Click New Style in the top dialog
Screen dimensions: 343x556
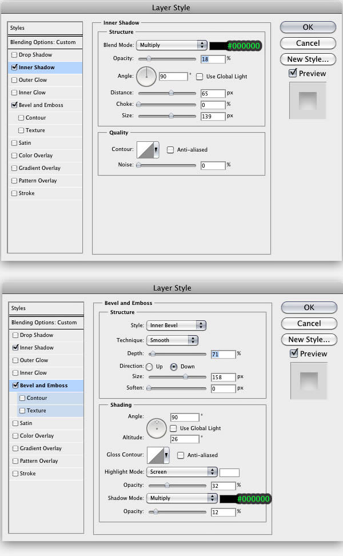pos(308,59)
